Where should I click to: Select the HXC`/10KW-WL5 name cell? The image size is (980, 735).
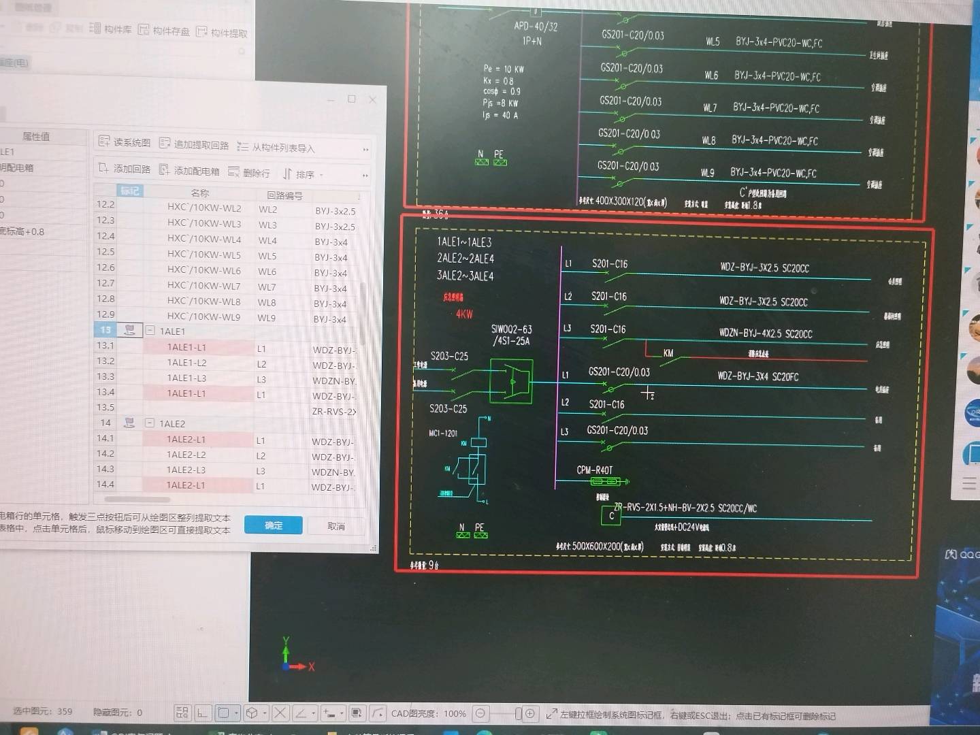pyautogui.click(x=203, y=255)
